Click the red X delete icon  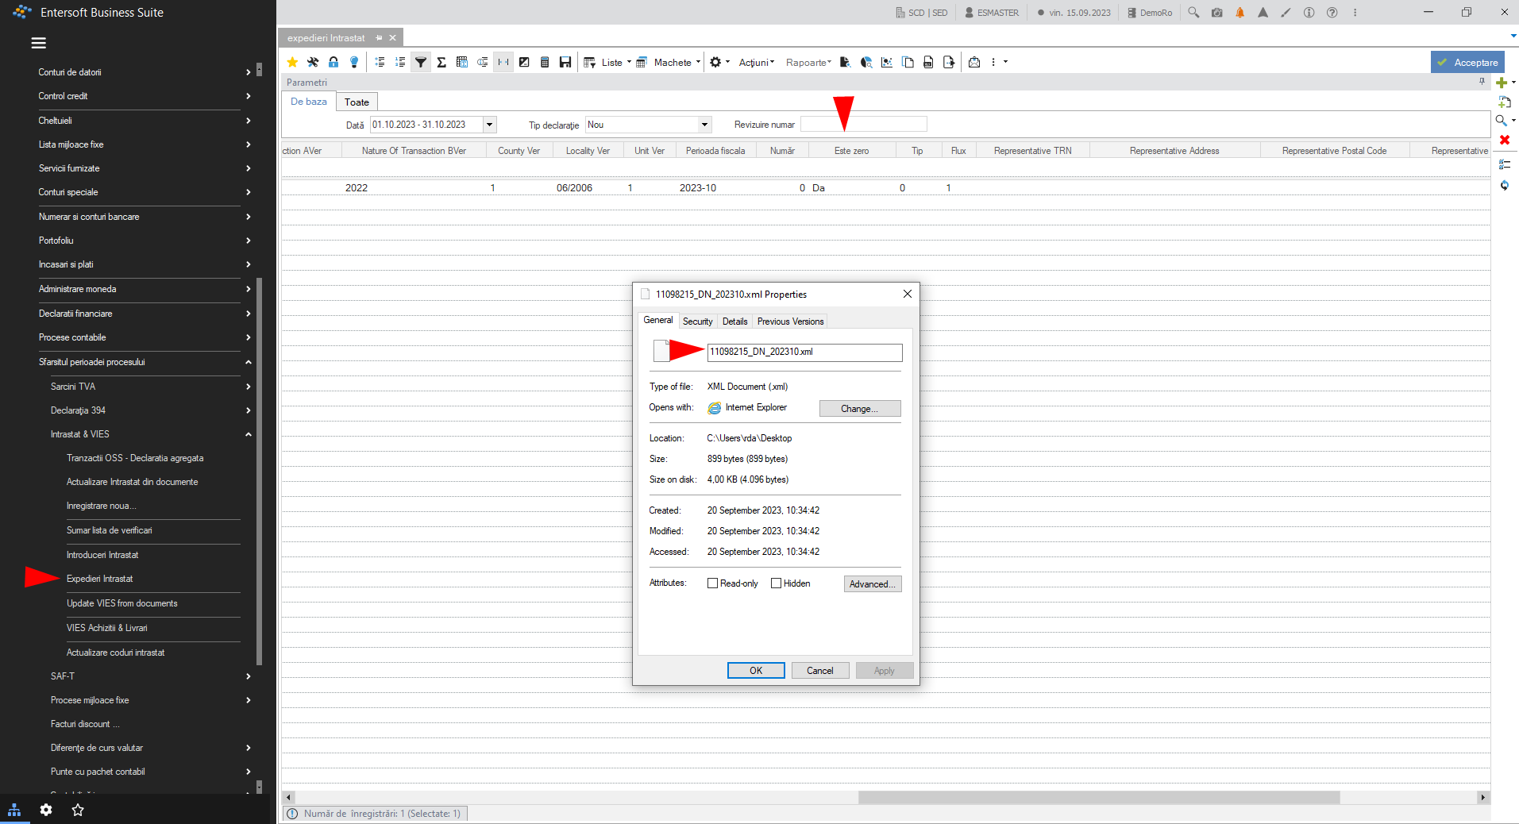point(1504,140)
